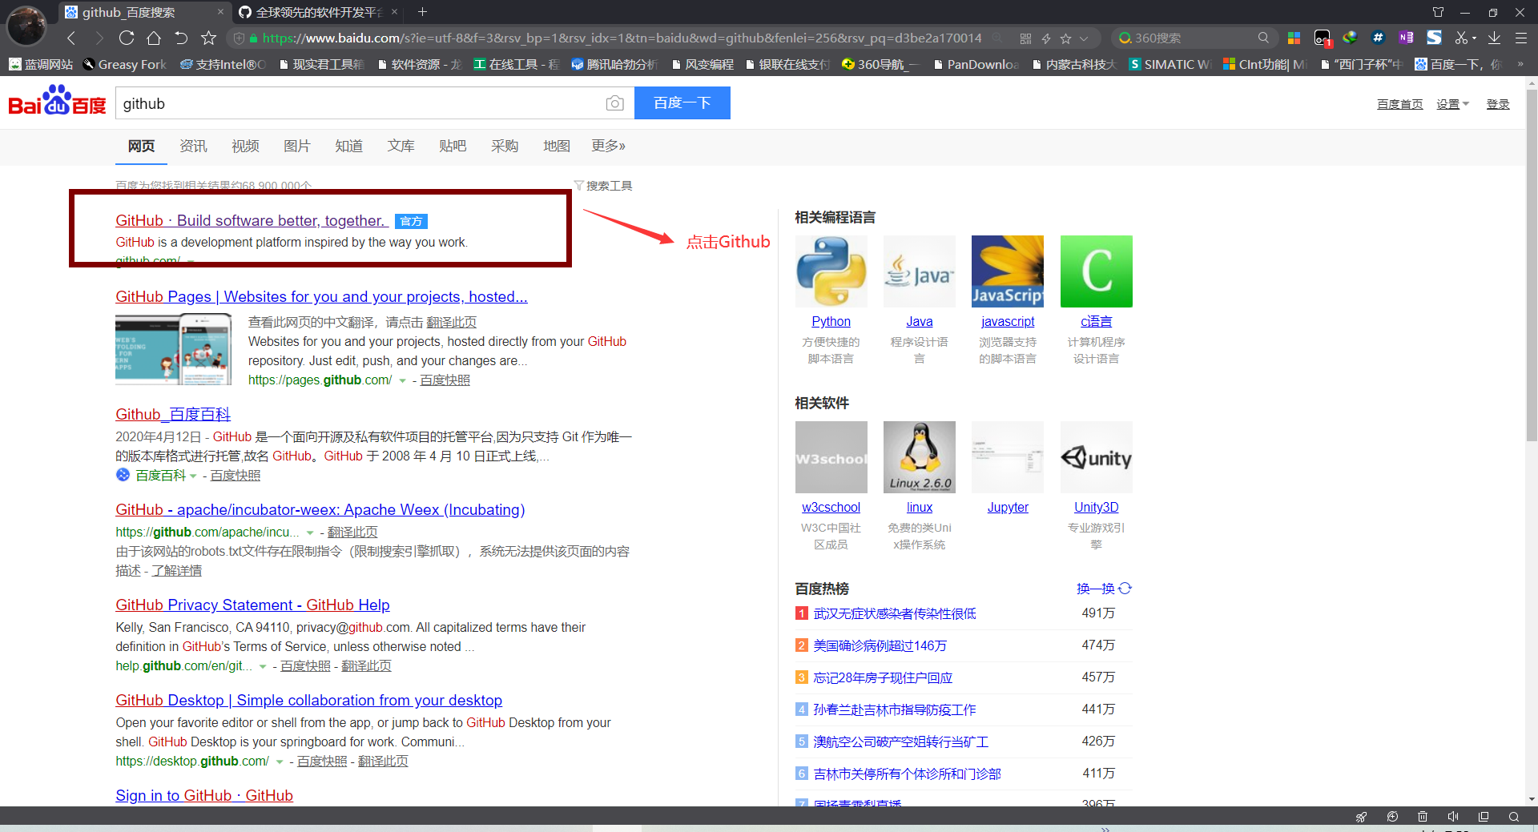This screenshot has width=1538, height=832.
Task: Open the downloads arrow icon in toolbar
Action: point(1495,38)
